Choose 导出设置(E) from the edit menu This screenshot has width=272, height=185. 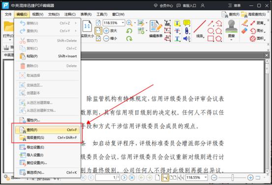[x=47, y=147]
